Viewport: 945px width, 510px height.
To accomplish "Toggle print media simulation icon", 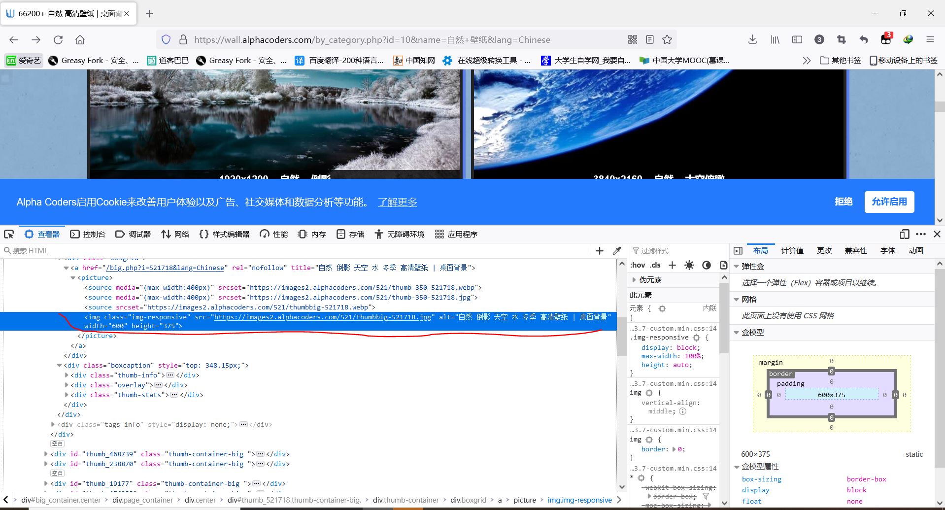I will (x=723, y=265).
